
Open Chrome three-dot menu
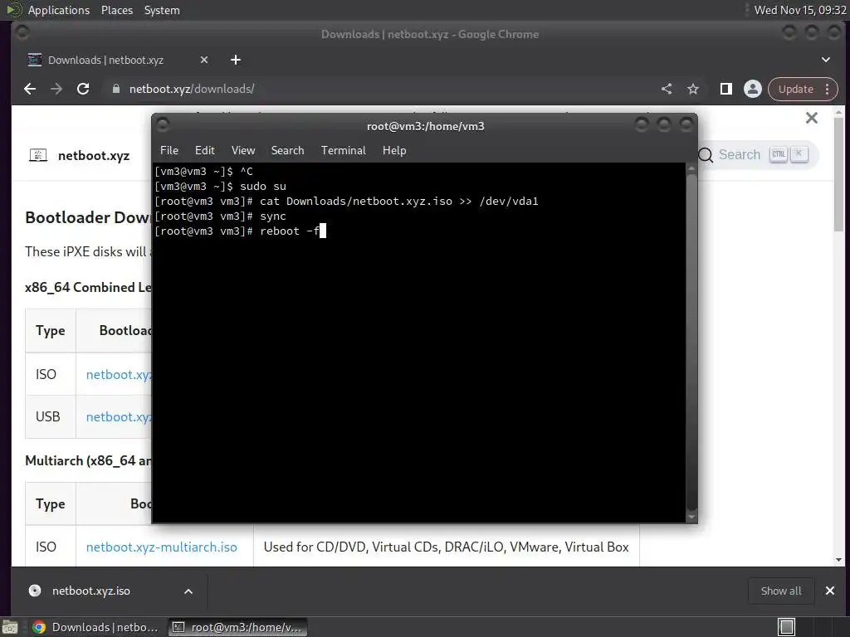(828, 89)
